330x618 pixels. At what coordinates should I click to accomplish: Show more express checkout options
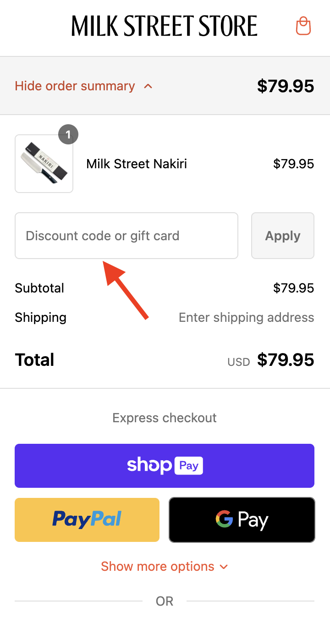(x=165, y=567)
